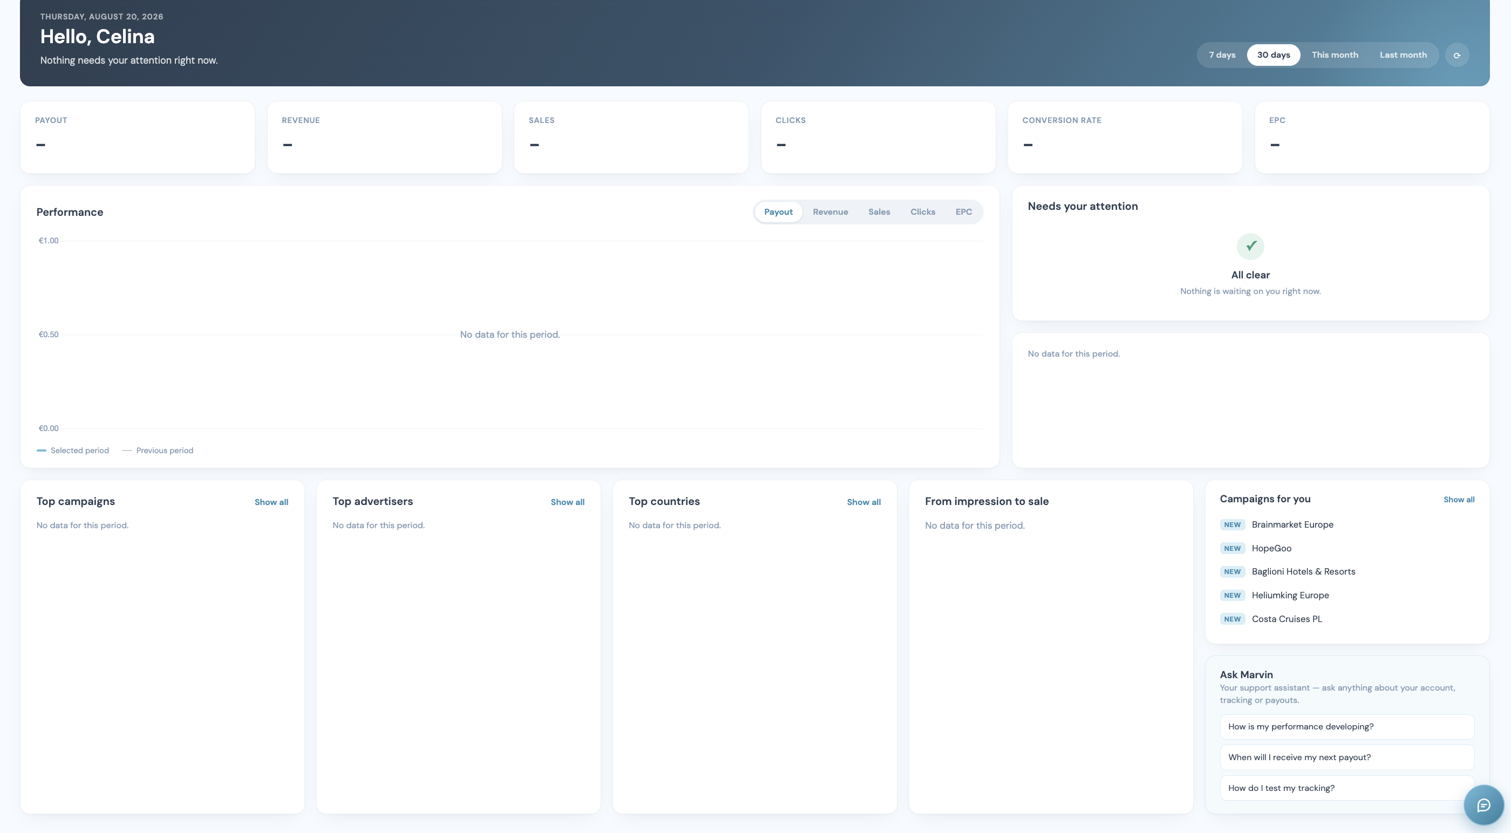Show Sales in the Performance chart

[x=879, y=212]
